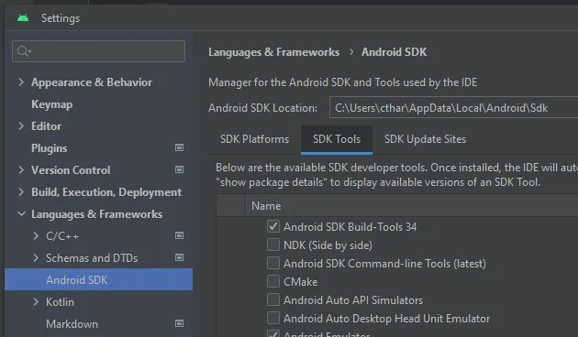Click the project-level marker icon beside Schemas and DTDs
Viewport: 578px width, 337px height.
click(179, 257)
